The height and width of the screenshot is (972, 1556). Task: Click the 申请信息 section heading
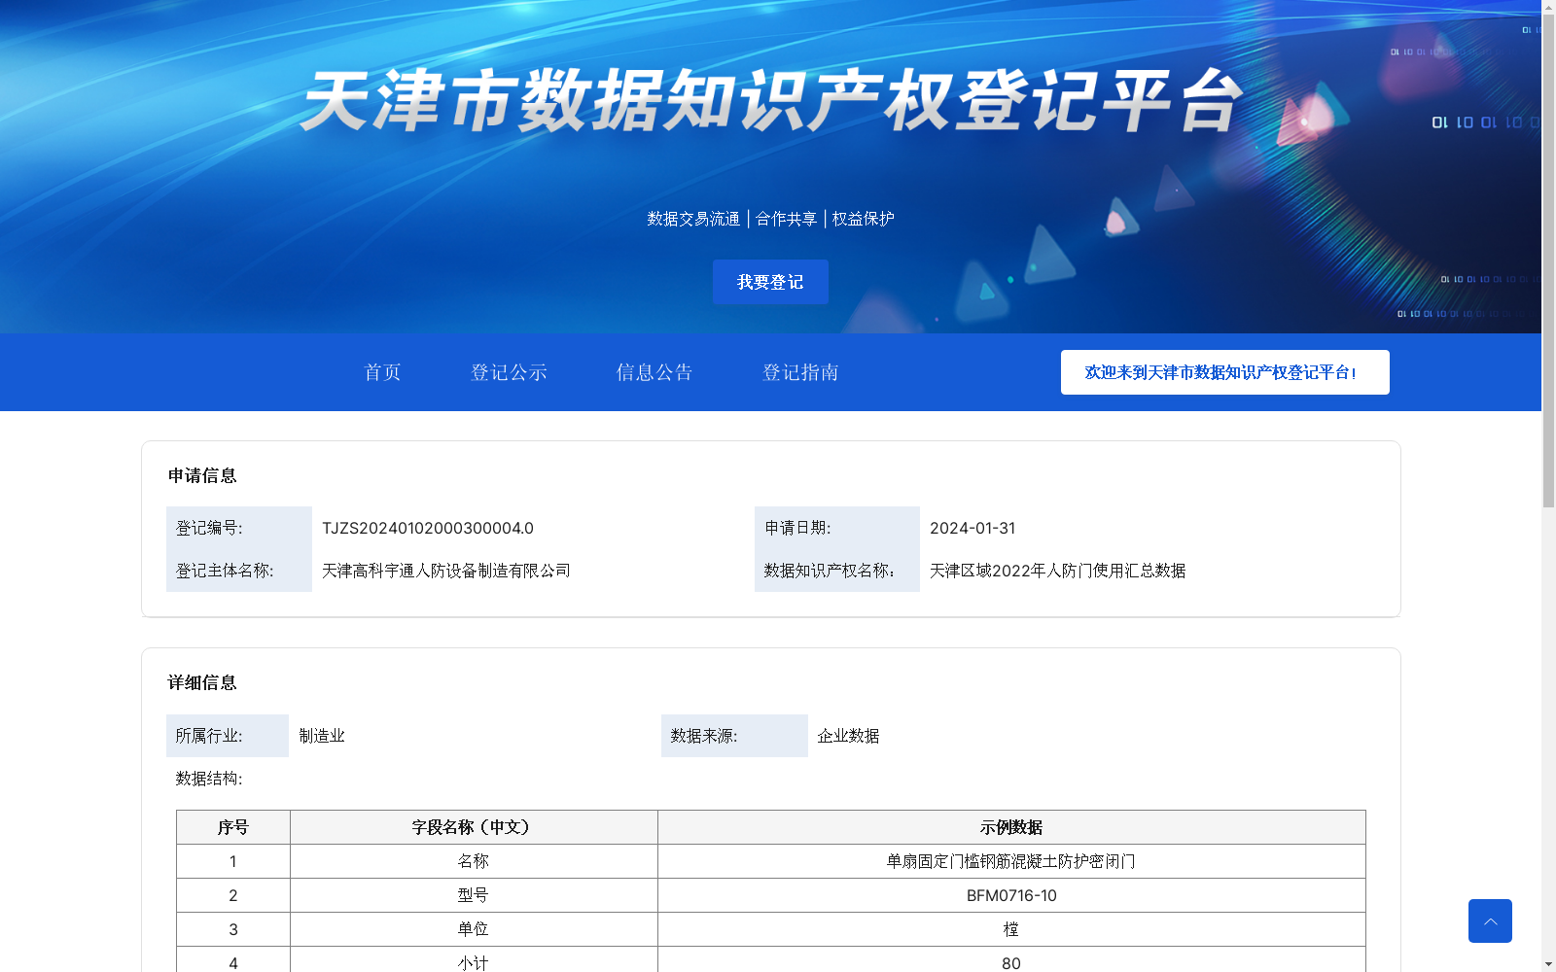pos(202,475)
